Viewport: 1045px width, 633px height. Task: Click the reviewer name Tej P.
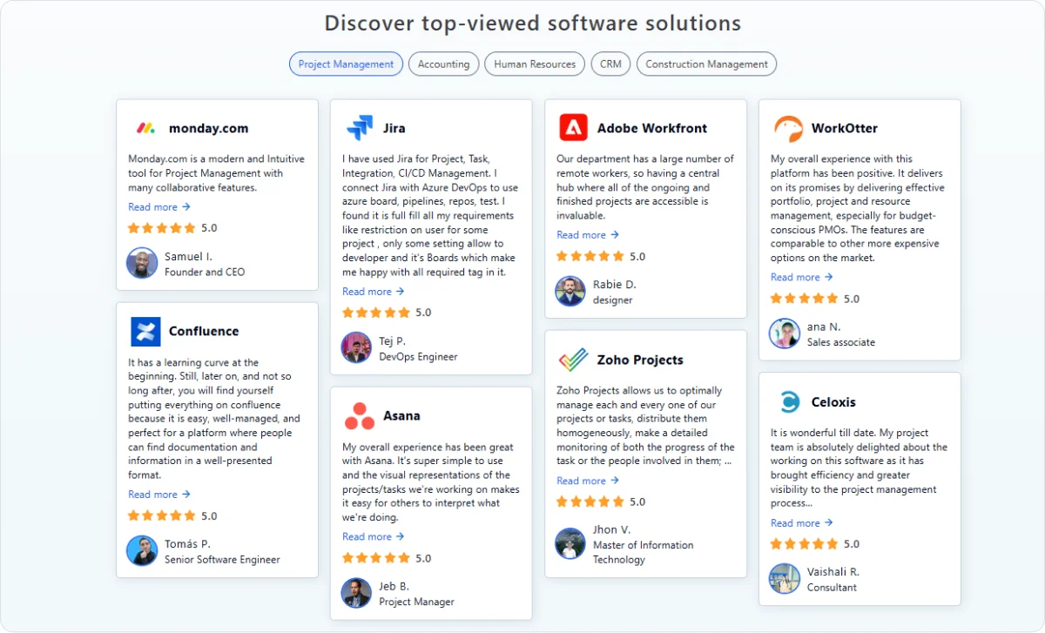coord(392,341)
